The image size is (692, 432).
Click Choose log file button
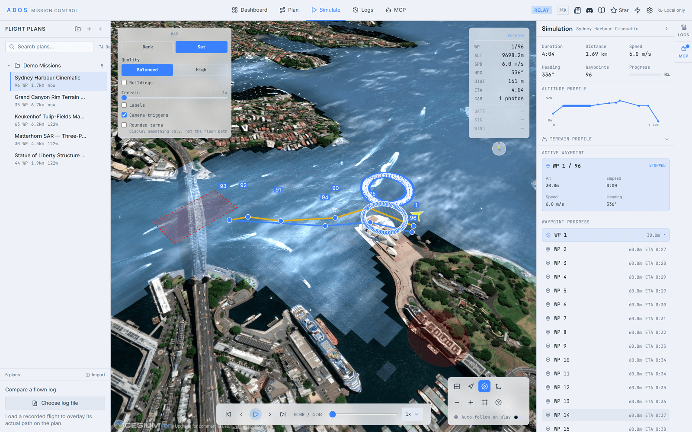[x=55, y=403]
